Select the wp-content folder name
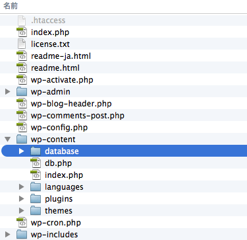 point(53,140)
